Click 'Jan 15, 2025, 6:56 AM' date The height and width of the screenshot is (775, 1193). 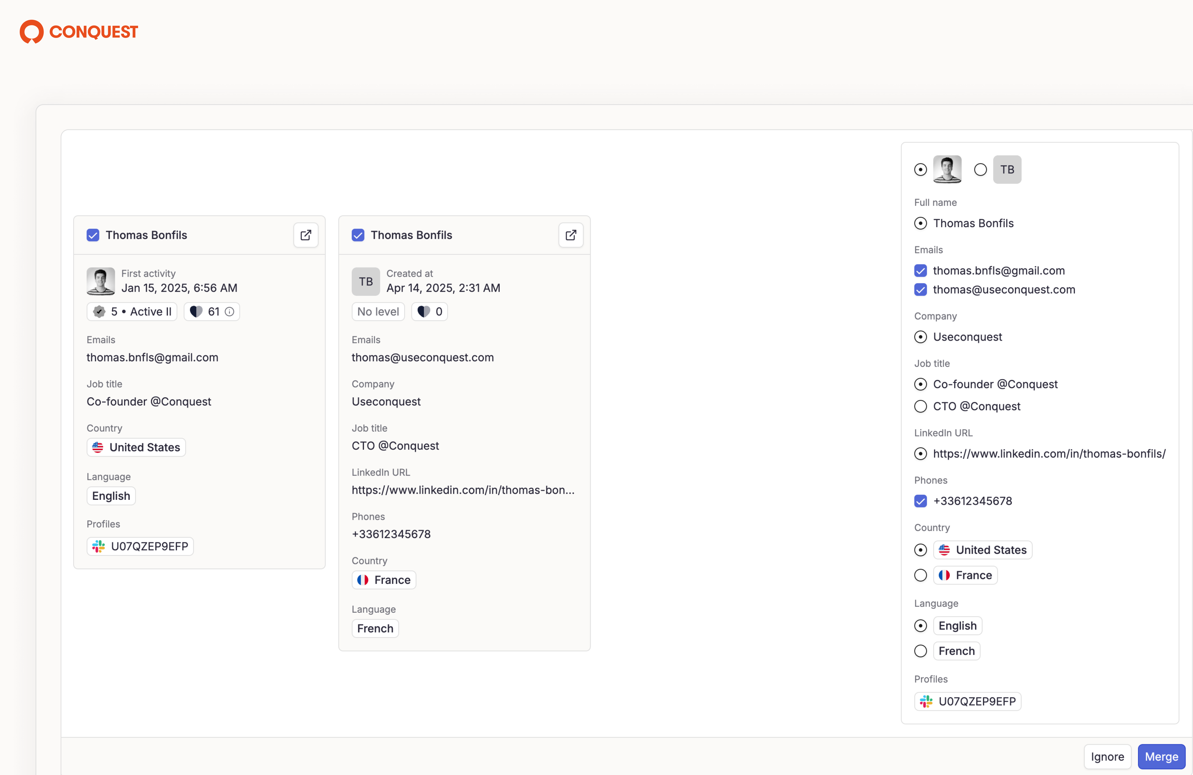(179, 288)
